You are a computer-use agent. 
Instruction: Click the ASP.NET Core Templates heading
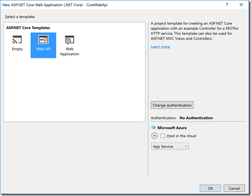tap(28, 28)
